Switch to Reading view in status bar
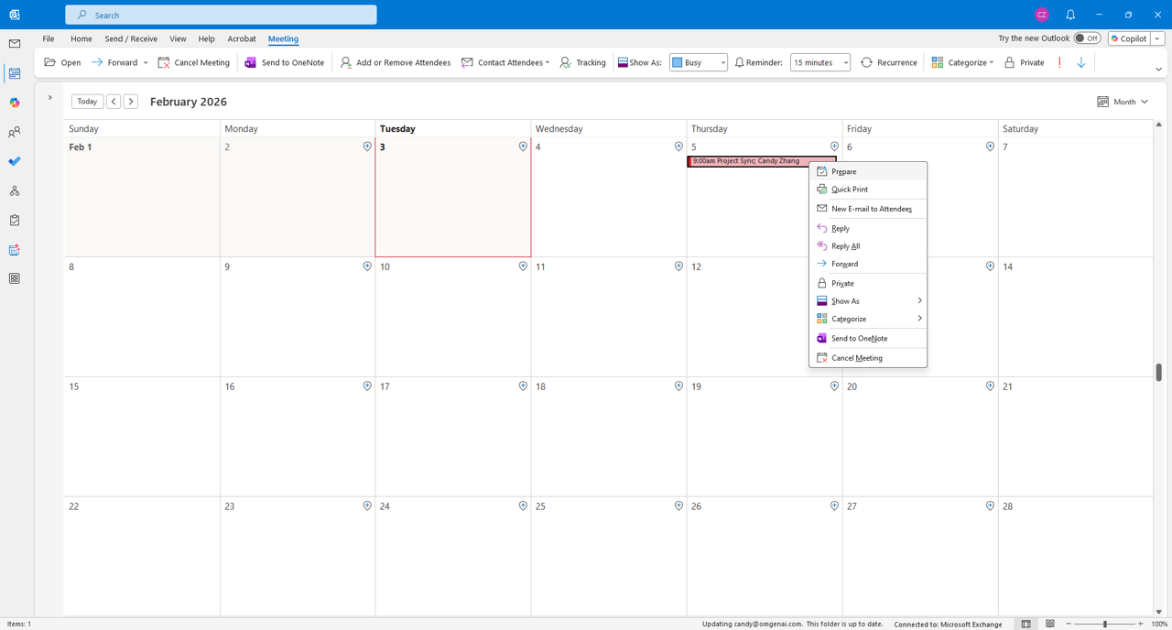This screenshot has height=630, width=1172. [x=1050, y=624]
